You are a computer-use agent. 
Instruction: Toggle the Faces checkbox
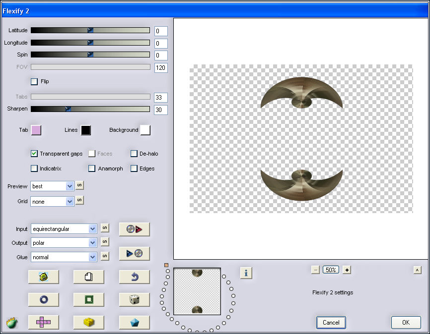(91, 154)
